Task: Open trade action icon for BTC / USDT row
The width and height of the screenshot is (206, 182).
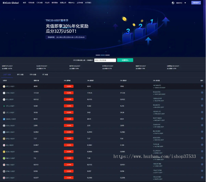Action: click(202, 86)
